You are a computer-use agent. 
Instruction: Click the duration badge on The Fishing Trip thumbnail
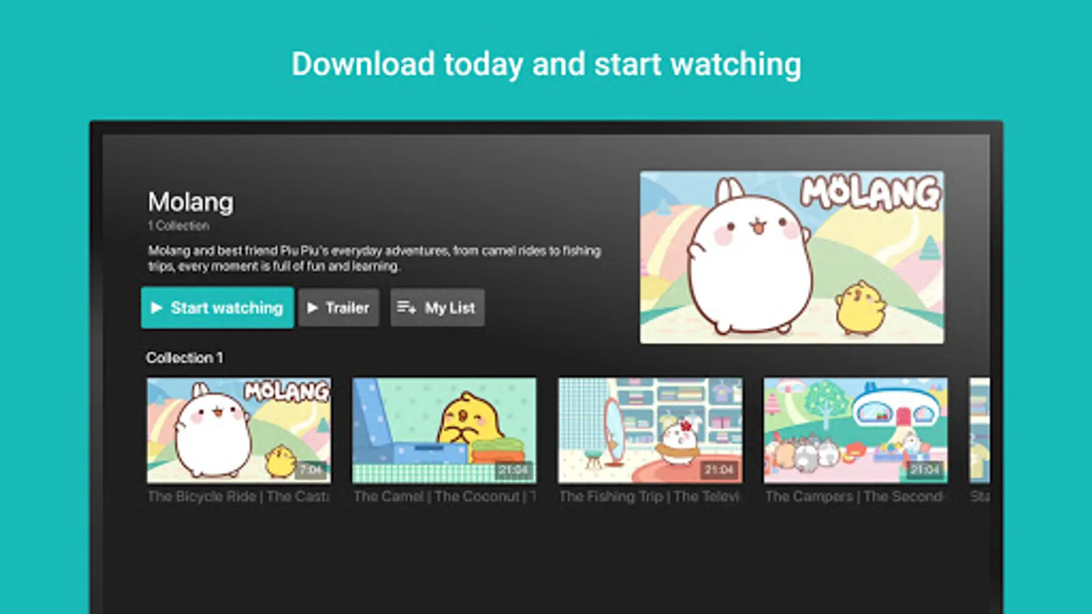pyautogui.click(x=719, y=469)
